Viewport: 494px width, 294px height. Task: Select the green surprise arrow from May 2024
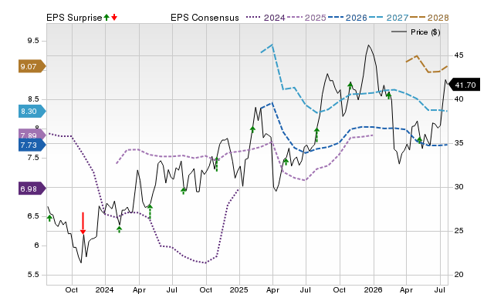150,212
